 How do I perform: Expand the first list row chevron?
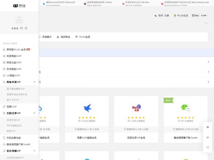[x=208, y=62]
